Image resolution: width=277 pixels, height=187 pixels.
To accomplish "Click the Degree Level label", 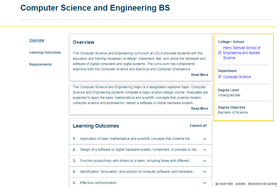I will (x=228, y=90).
